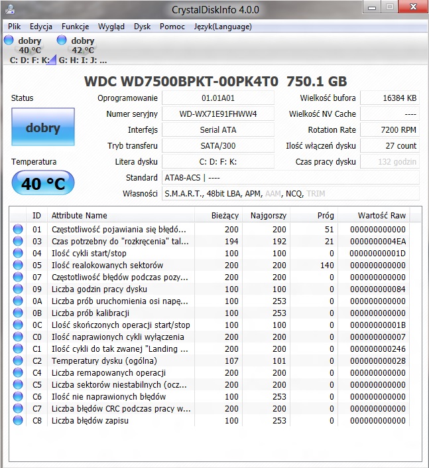The height and width of the screenshot is (468, 429).
Task: Click status orb for attribute 01
Action: 18,229
